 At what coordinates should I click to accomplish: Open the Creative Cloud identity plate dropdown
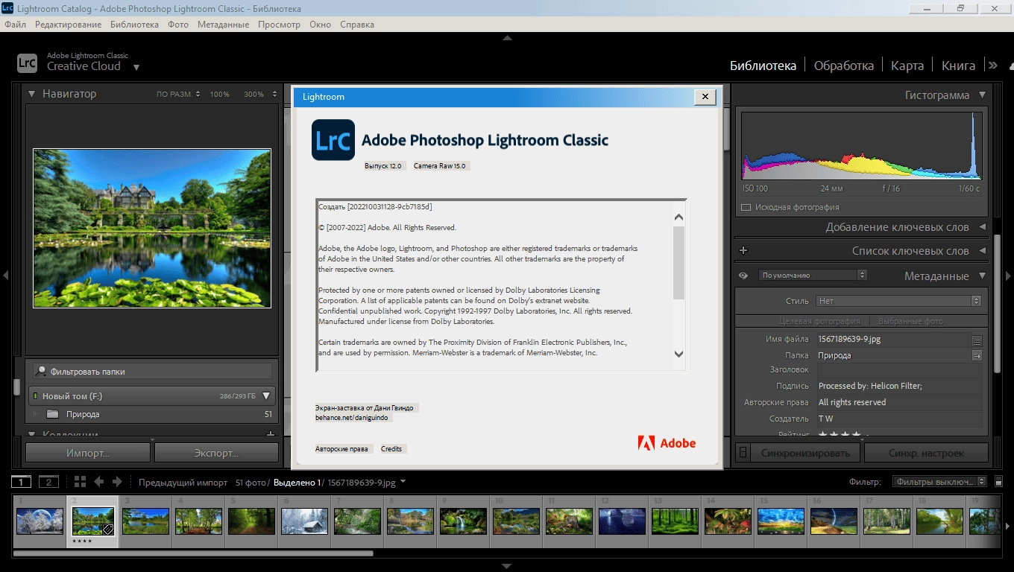[x=136, y=67]
